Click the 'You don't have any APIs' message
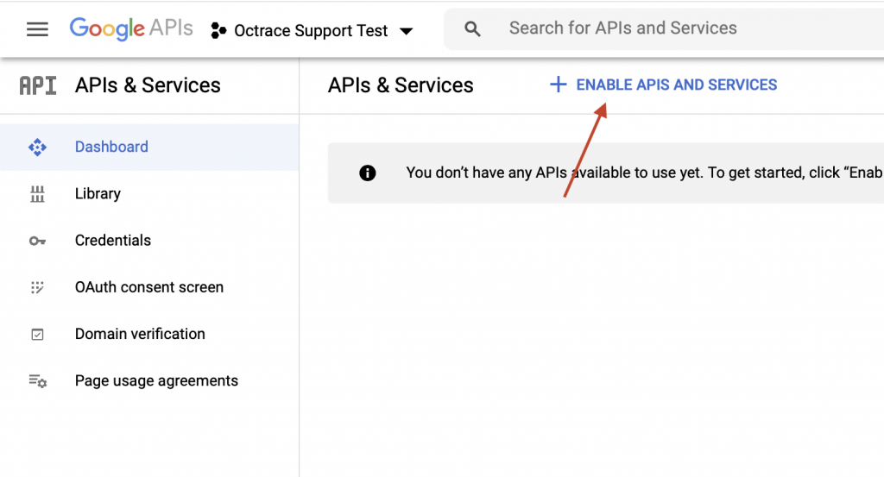The height and width of the screenshot is (477, 884). (645, 173)
